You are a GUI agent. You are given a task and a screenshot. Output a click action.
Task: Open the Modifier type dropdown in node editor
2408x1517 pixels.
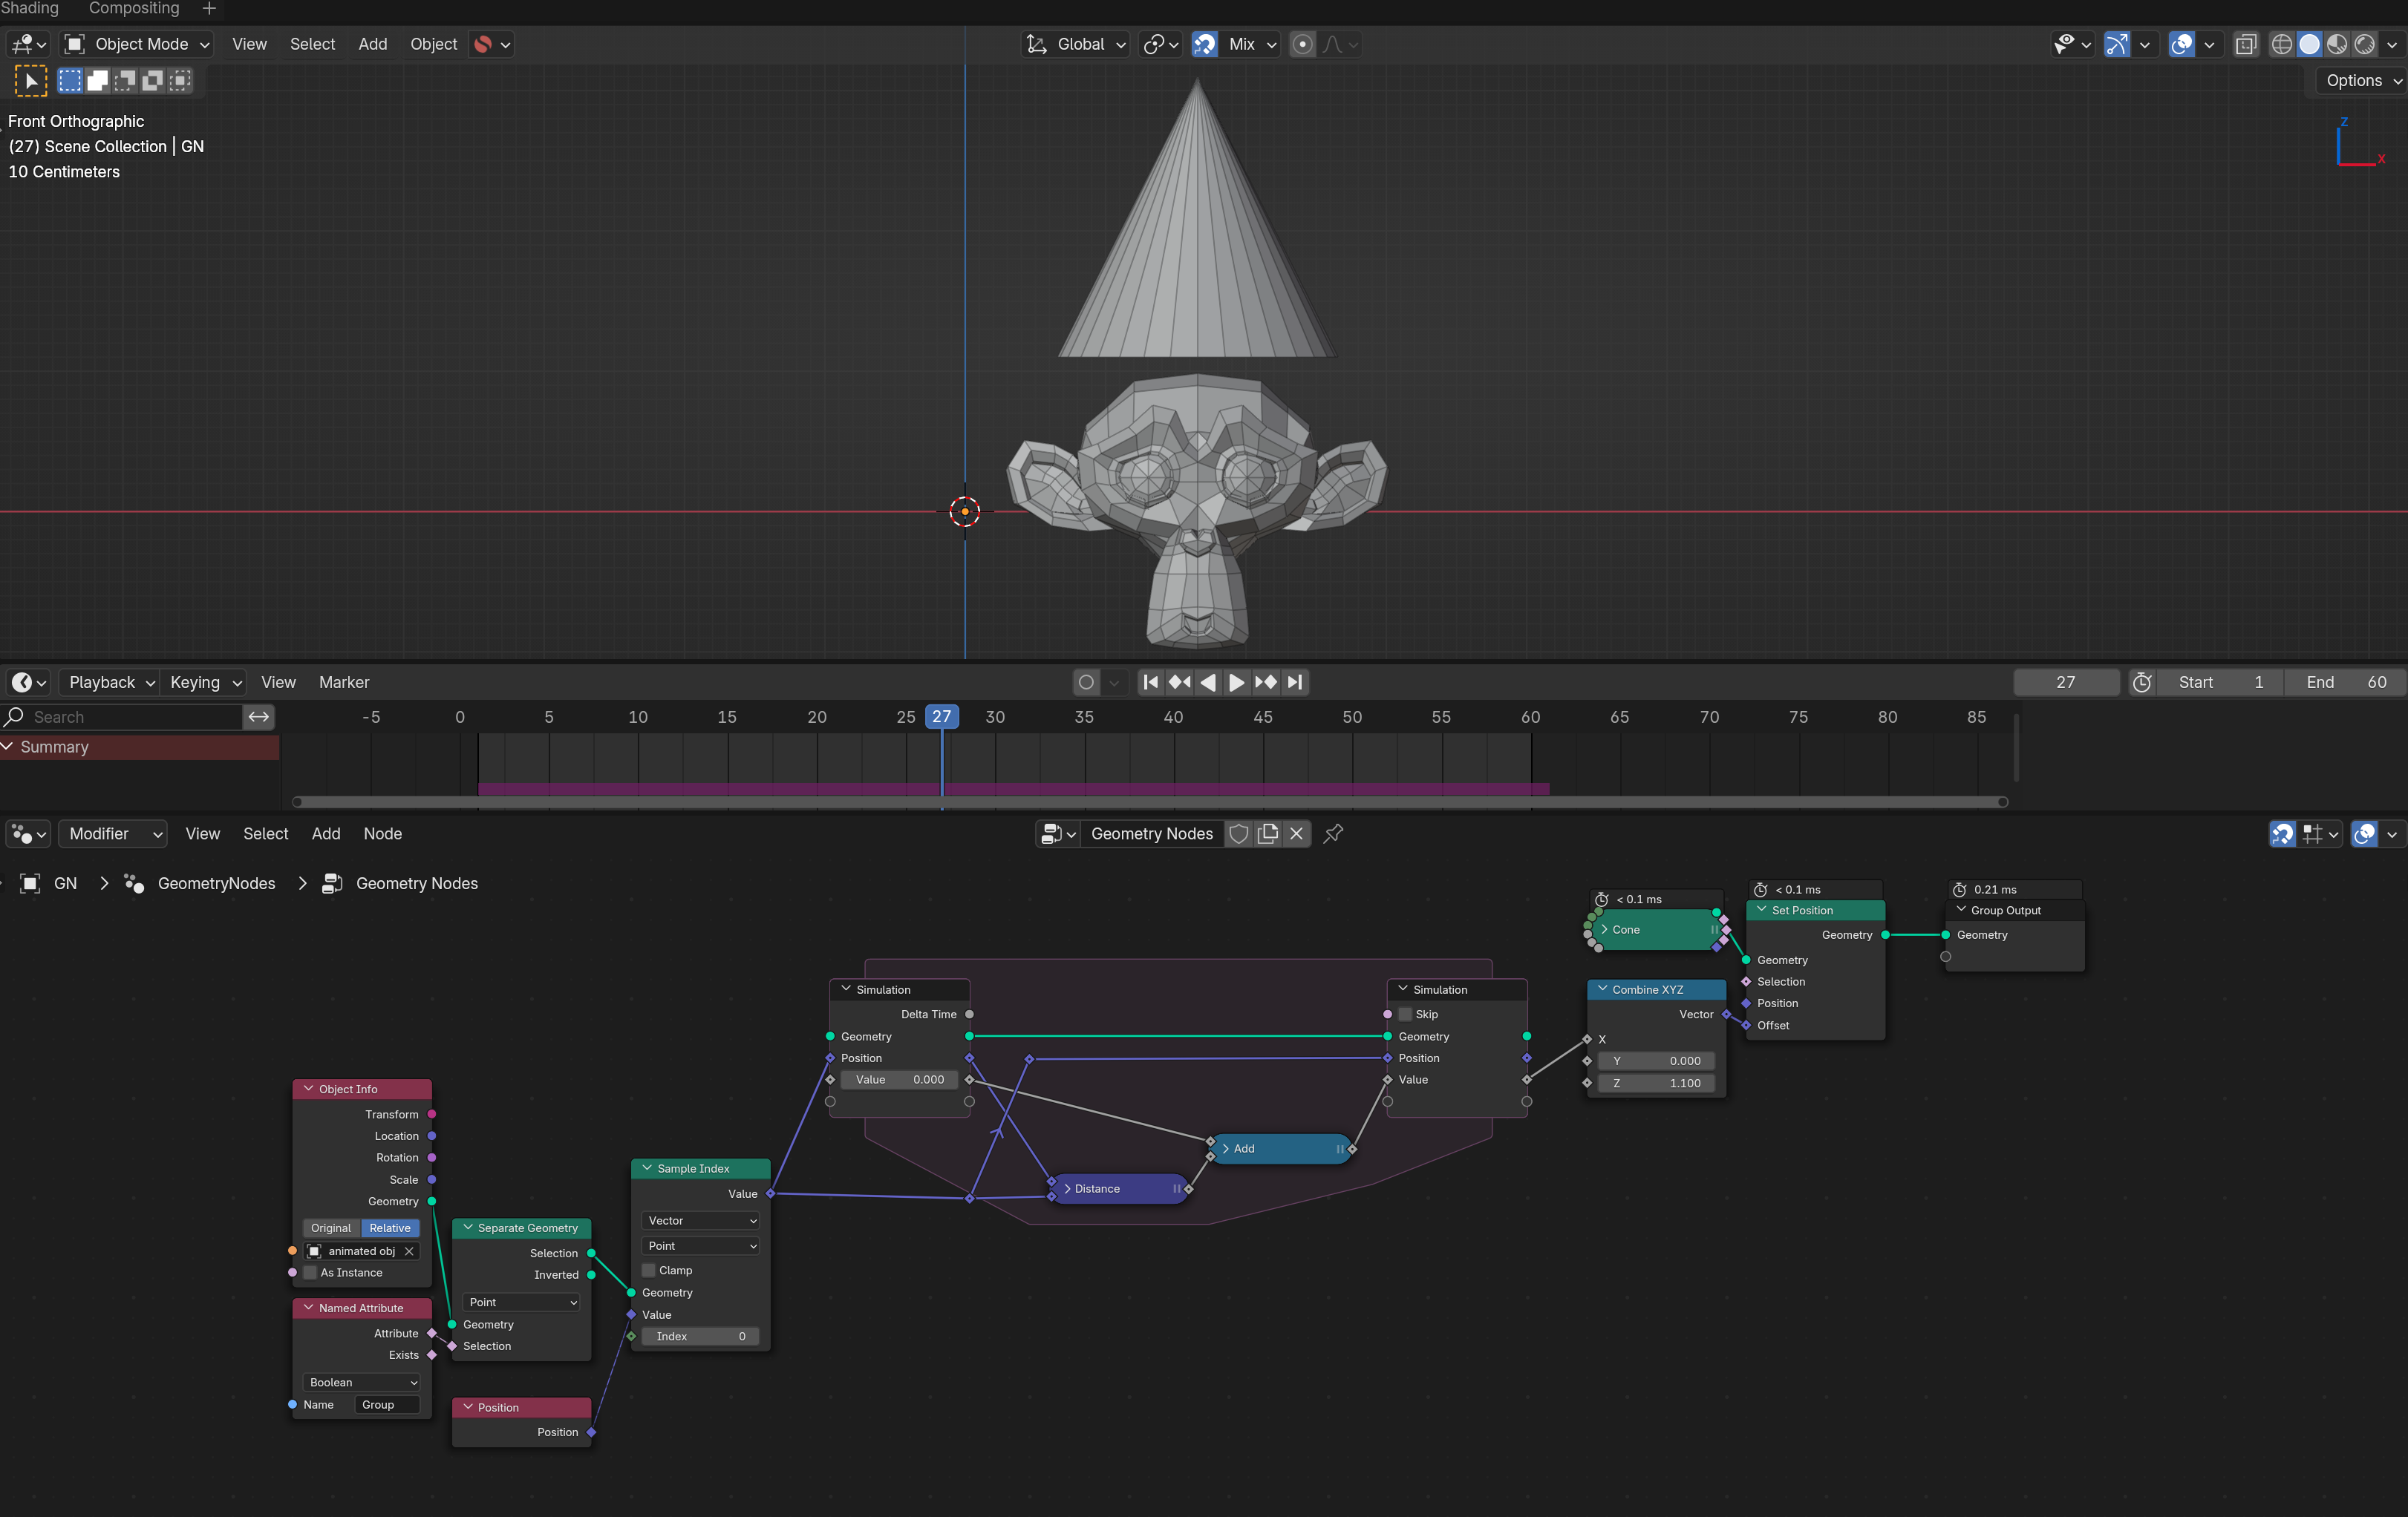(x=113, y=833)
